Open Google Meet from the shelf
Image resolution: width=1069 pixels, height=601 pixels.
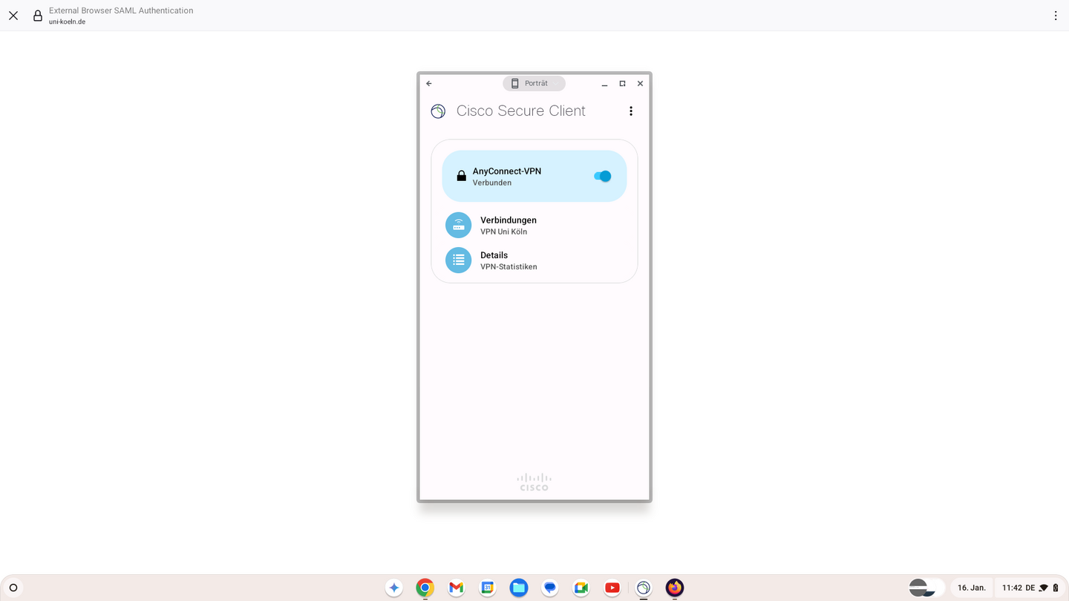[581, 588]
